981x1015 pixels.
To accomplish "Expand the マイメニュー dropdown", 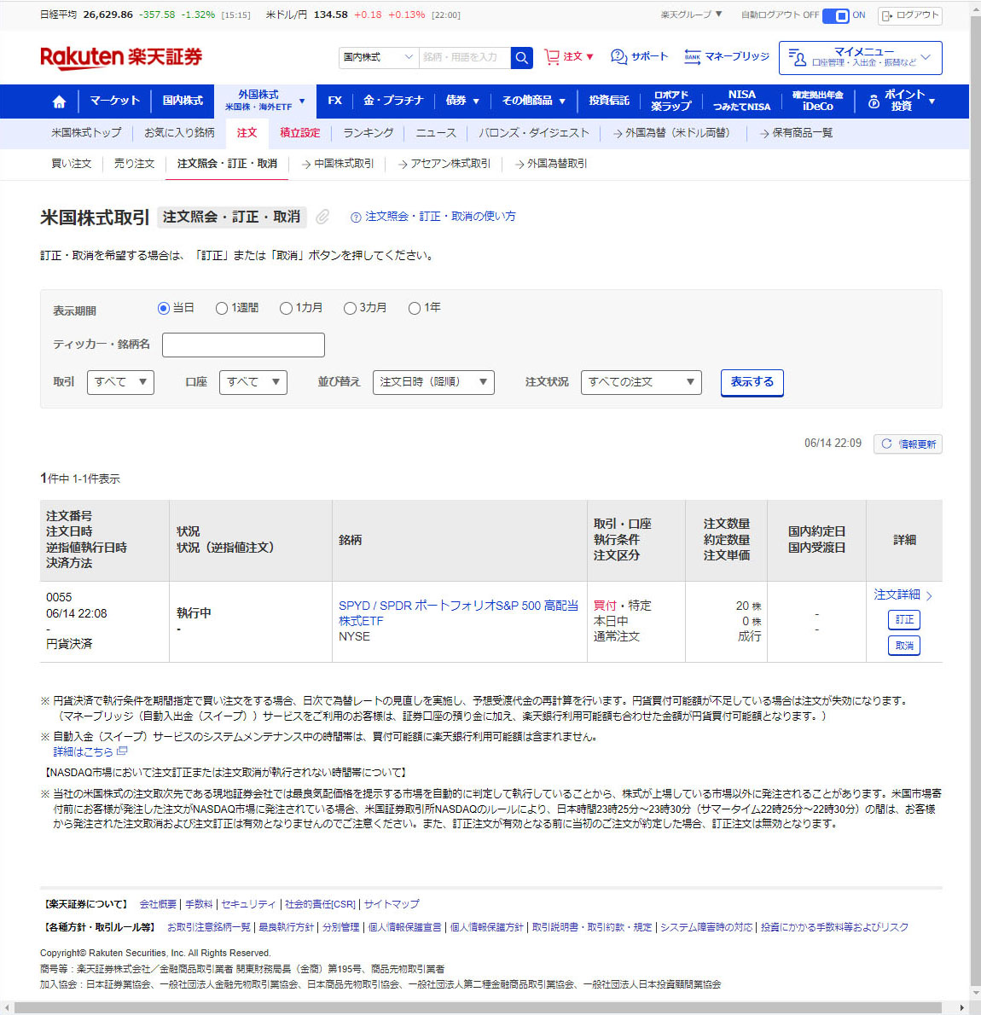I will point(860,58).
